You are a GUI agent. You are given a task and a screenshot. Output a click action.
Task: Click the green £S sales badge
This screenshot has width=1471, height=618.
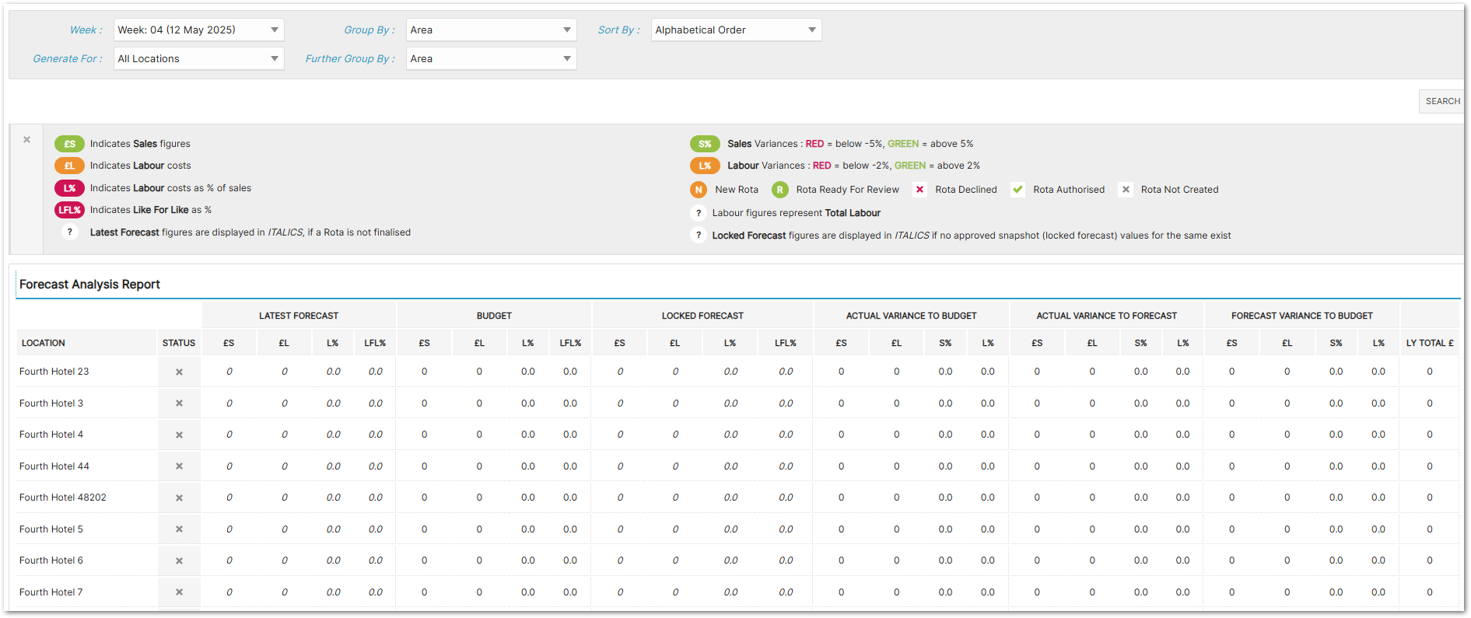pos(69,144)
